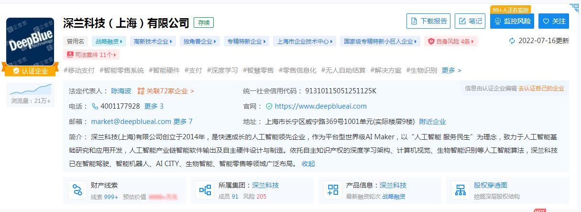Expand more tags via 更多 >
Viewport: 581px width, 212px height.
(451, 70)
